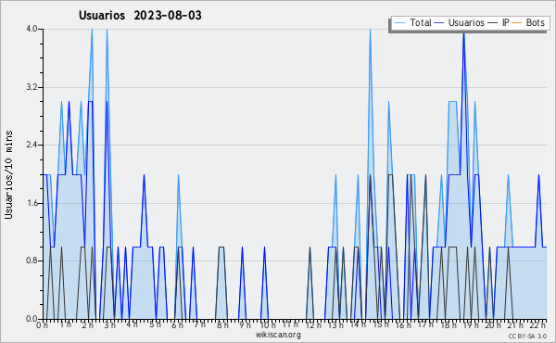Click the '0.8' y-axis value
The height and width of the screenshot is (343, 556).
coord(32,261)
